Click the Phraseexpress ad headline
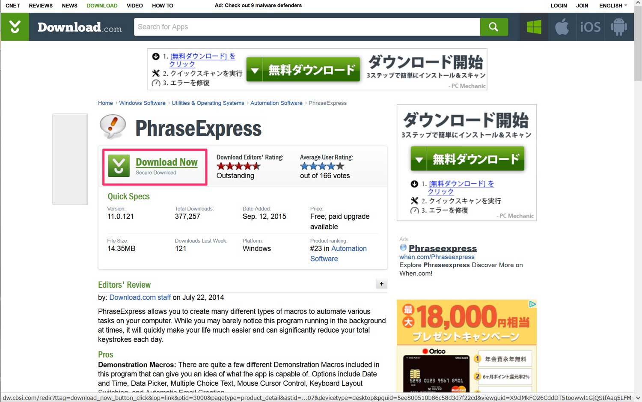Screen dimensions: 642x402 tap(443, 248)
